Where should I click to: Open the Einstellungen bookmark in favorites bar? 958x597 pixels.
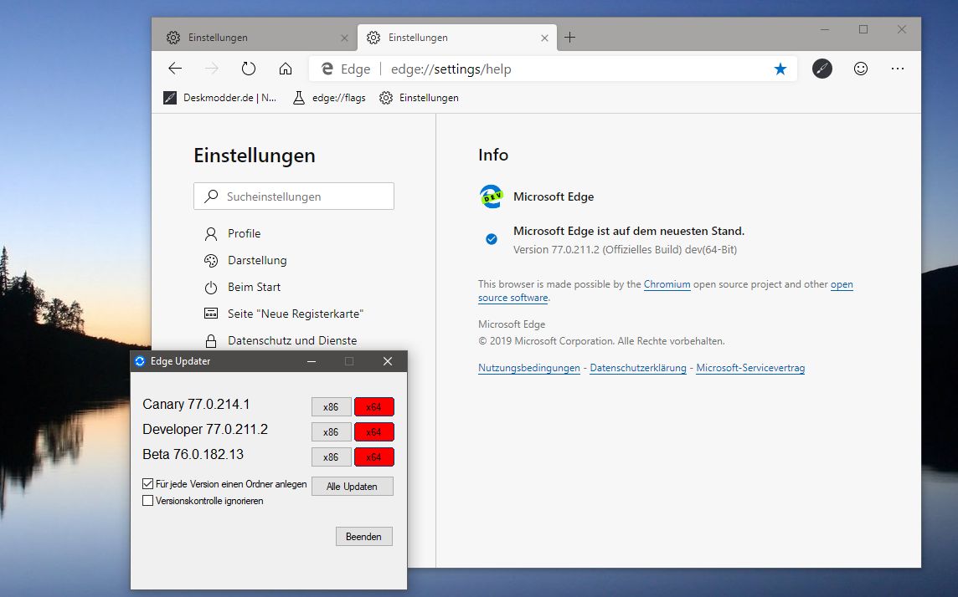pyautogui.click(x=419, y=98)
